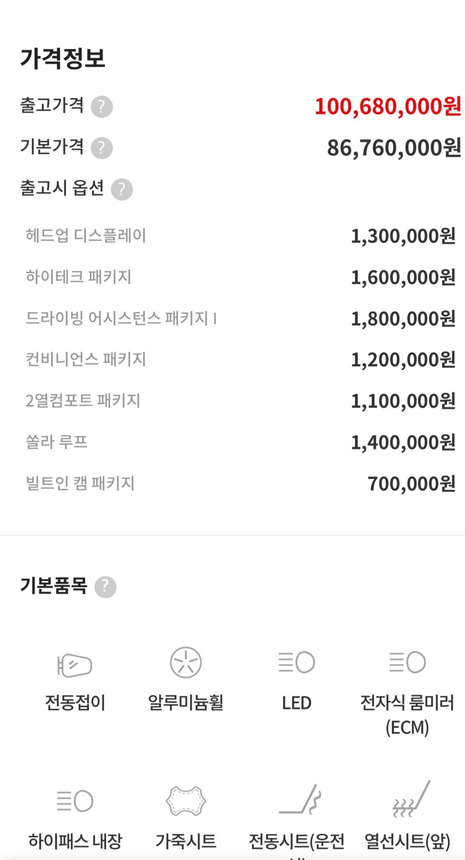Click the 기본품목 help question mark
Screen dimensions: 465x860
105,587
